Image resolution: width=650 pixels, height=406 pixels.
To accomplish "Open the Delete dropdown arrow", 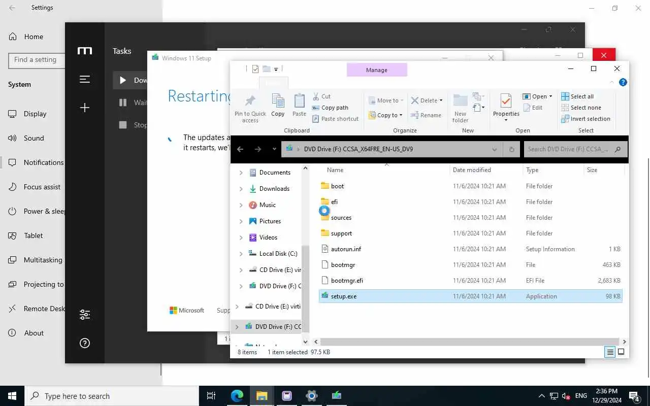I will point(440,100).
